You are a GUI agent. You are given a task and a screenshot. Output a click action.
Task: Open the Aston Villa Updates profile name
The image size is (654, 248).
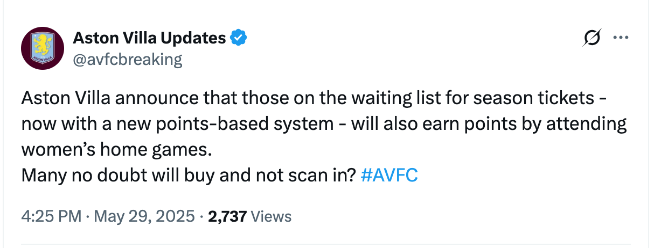tap(149, 38)
